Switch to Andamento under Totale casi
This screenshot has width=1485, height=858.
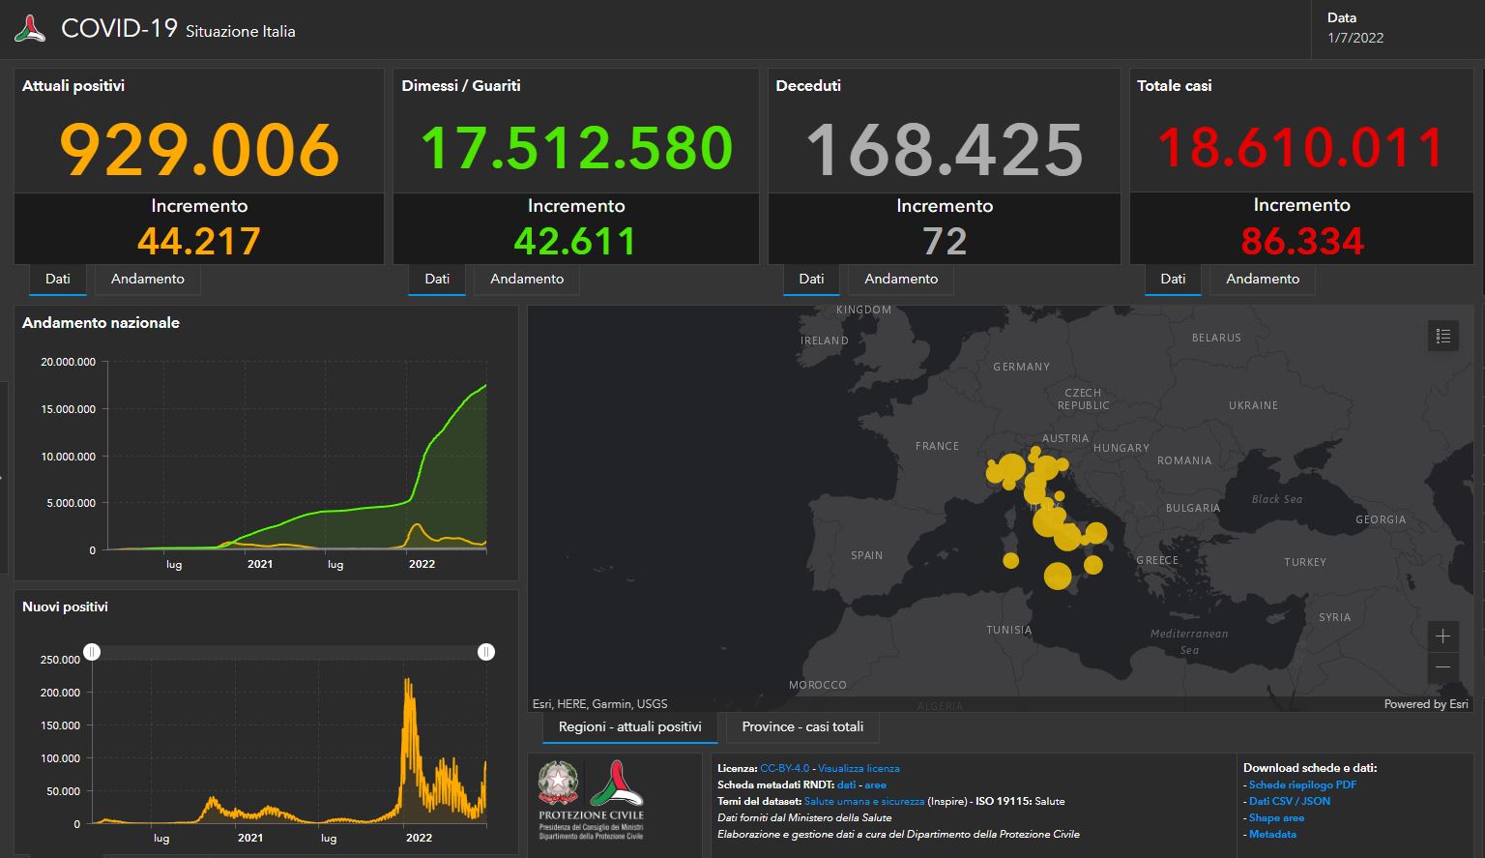coord(1262,279)
